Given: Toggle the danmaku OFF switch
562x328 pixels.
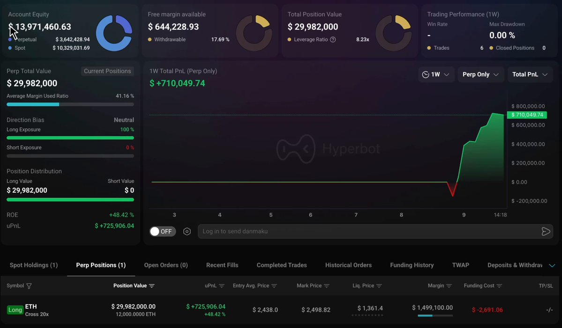Looking at the screenshot, I should [x=162, y=232].
